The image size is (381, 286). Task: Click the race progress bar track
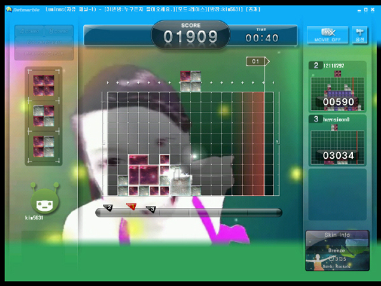click(x=216, y=213)
